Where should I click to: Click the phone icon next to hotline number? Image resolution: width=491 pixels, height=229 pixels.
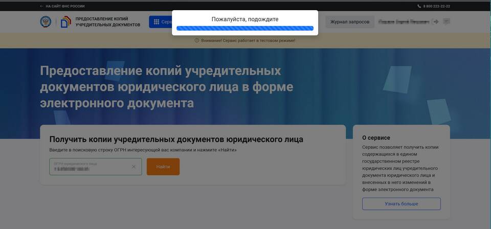(419, 6)
